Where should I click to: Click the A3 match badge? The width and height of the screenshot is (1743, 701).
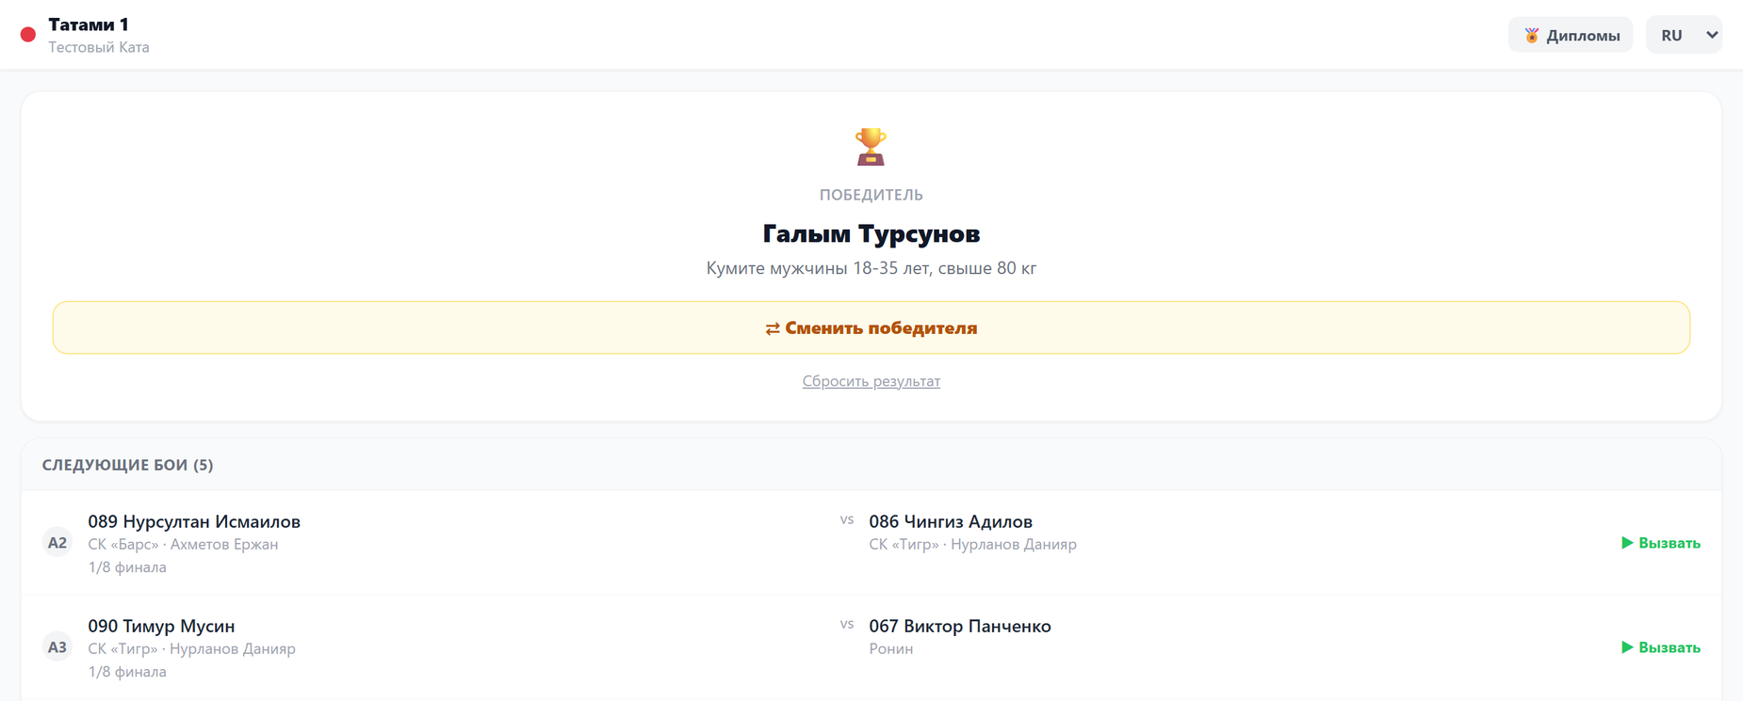(57, 647)
